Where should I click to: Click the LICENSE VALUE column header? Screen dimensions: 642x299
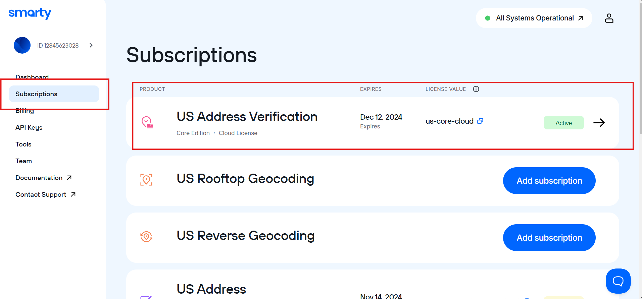click(x=446, y=89)
